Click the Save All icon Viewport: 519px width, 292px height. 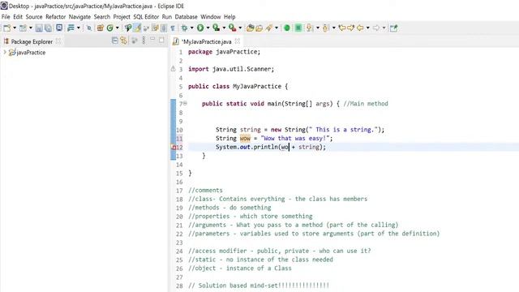[49, 28]
